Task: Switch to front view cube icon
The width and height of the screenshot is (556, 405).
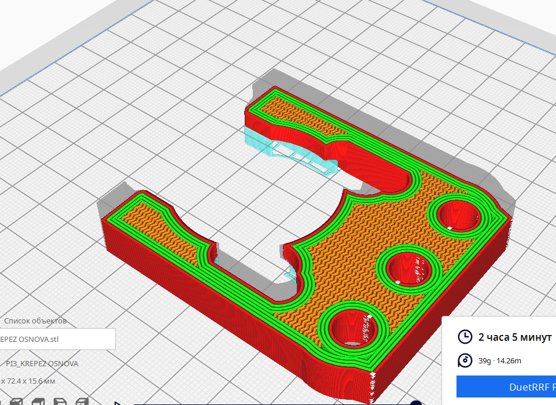Action: [16, 402]
